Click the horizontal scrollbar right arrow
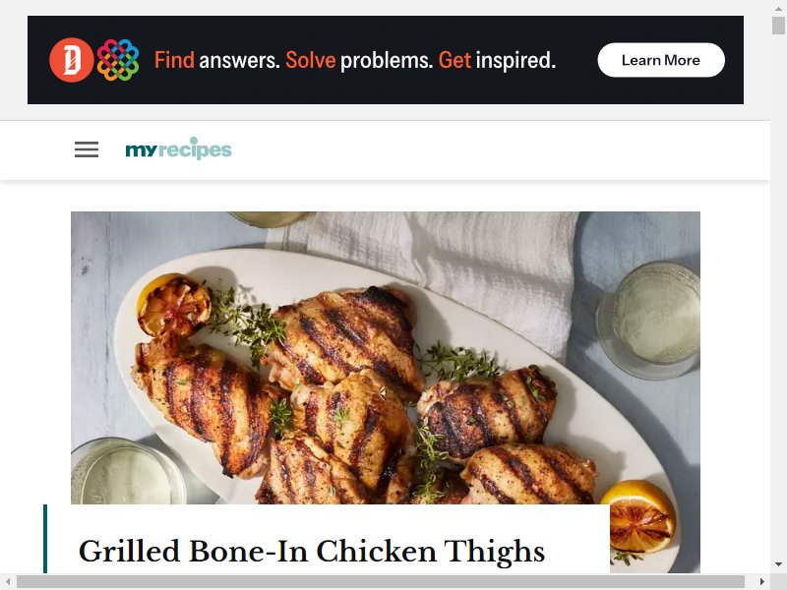 [761, 581]
